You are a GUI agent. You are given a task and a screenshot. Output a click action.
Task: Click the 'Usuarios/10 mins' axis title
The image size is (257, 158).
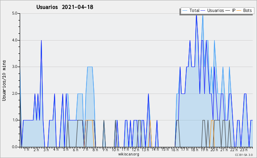tap(4, 80)
